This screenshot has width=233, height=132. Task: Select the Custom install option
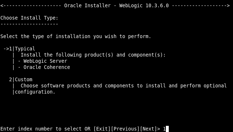pyautogui.click(x=24, y=79)
